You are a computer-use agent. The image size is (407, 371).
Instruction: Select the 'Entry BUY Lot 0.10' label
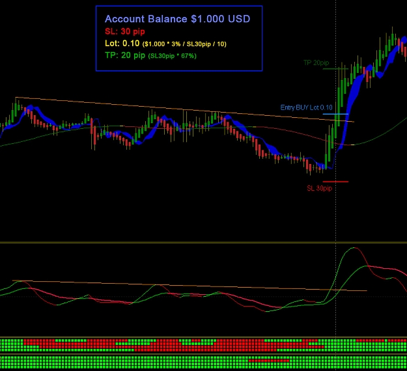pyautogui.click(x=306, y=107)
